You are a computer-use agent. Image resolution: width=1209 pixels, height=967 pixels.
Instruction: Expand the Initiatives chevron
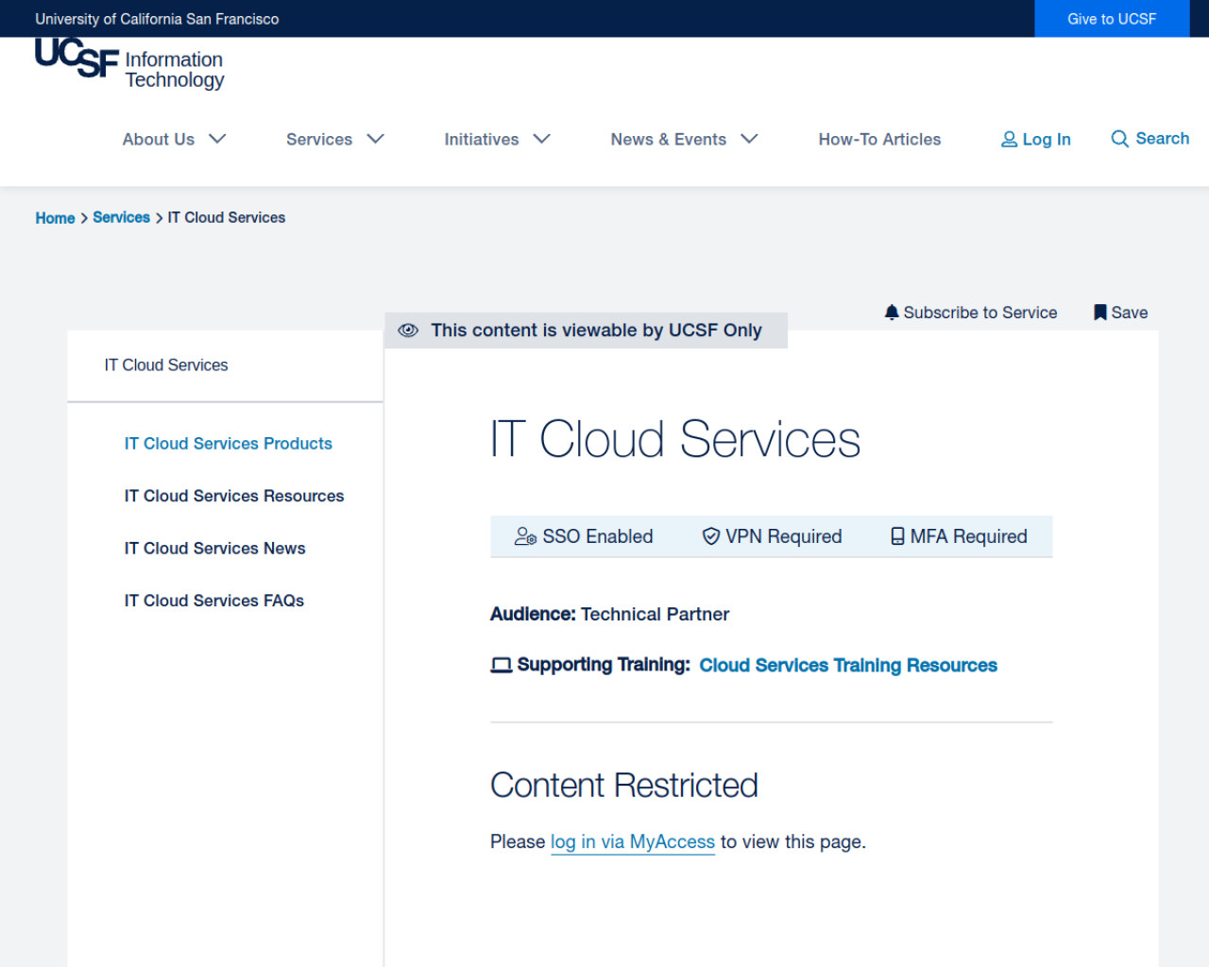pos(542,139)
